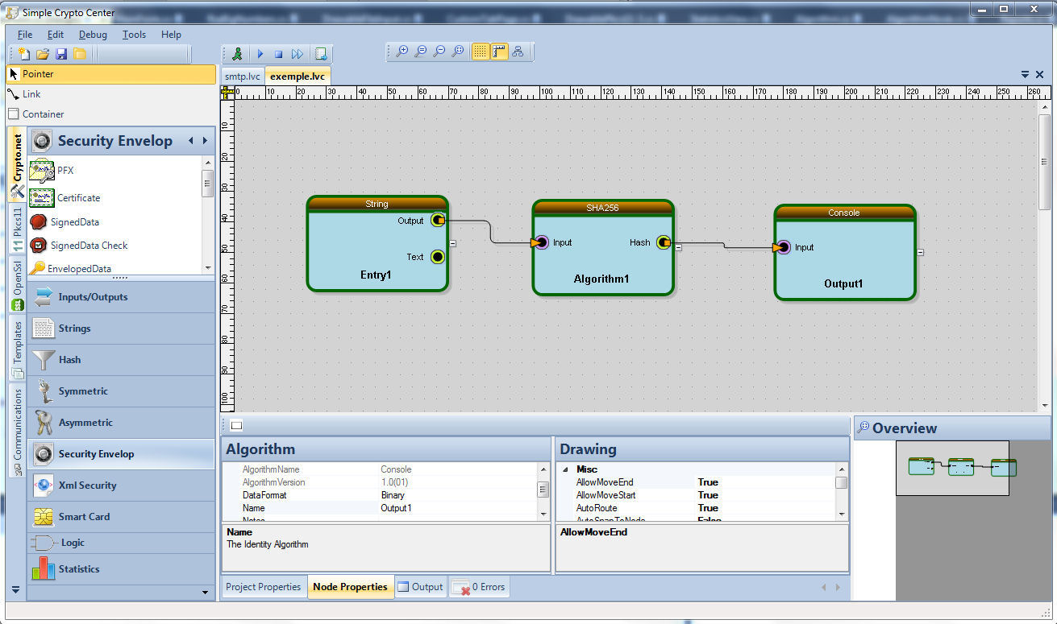This screenshot has height=624, width=1057.
Task: Open the Edit menu
Action: [x=56, y=35]
